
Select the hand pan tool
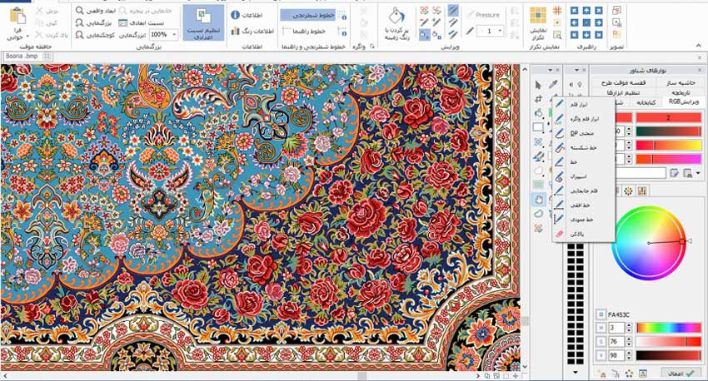coord(538,199)
